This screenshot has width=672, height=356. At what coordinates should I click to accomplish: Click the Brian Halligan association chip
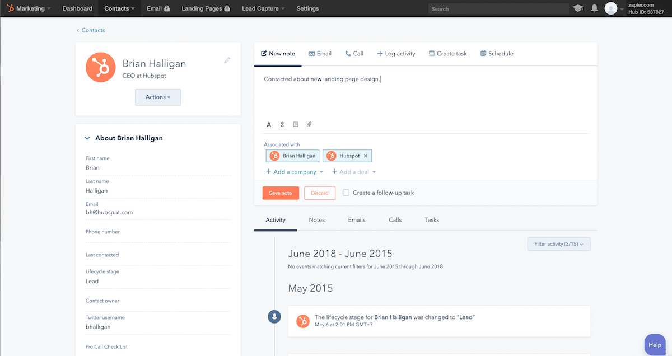(x=292, y=156)
